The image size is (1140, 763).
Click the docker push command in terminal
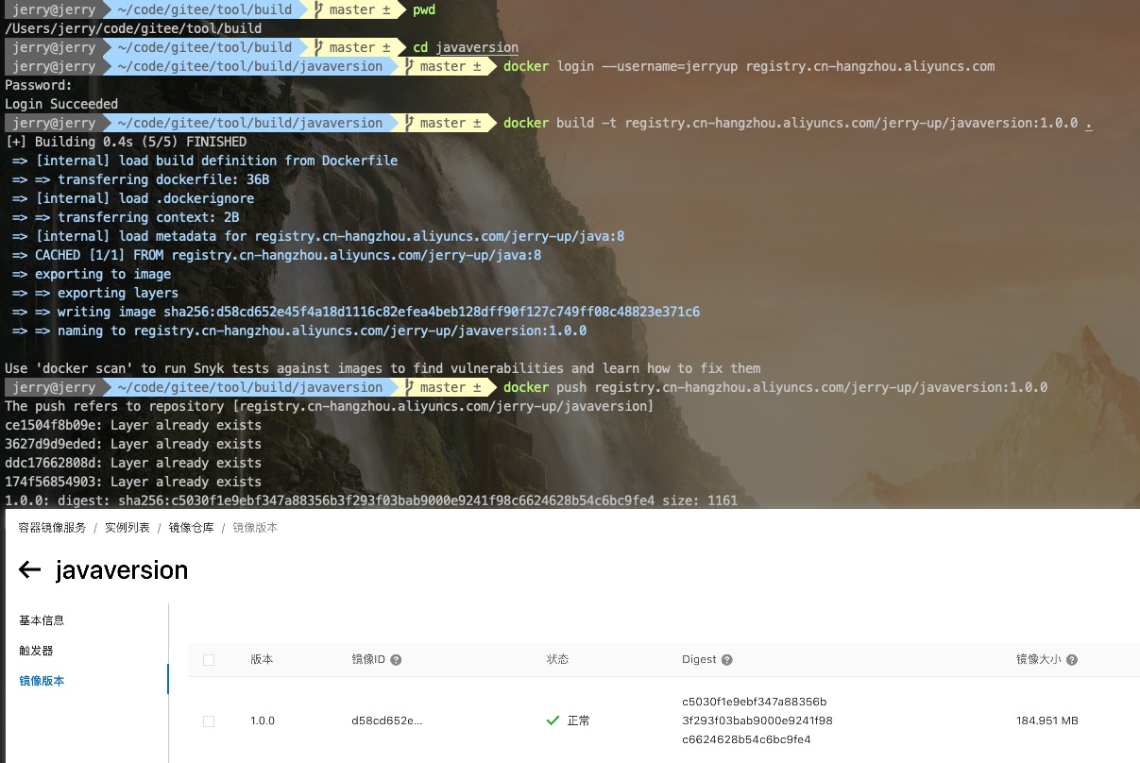(774, 387)
